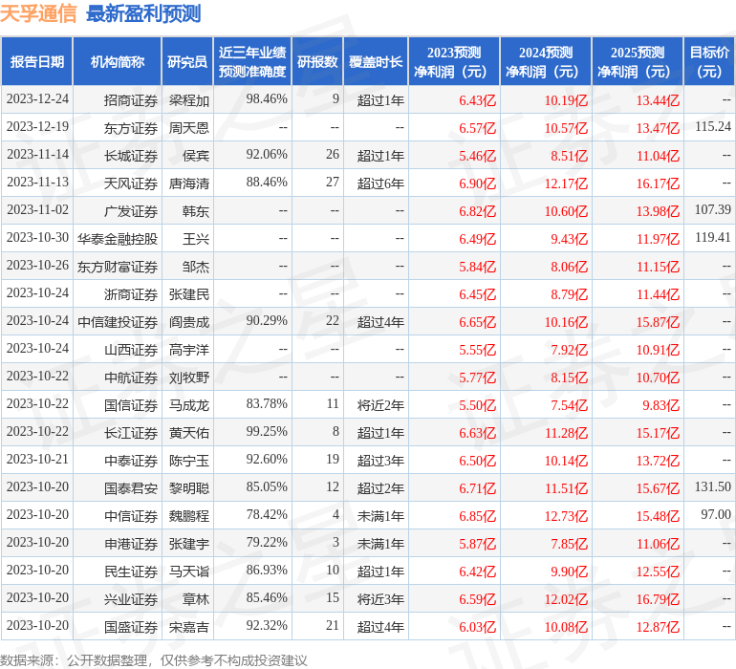Screen dimensions: 736x669
Task: Click the 2024预测净利润 column header
Action: point(546,61)
